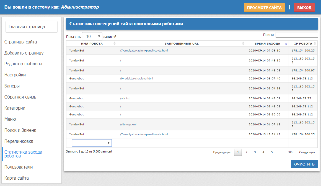Open Банеры menu item
This screenshot has height=186, width=321.
(12, 86)
